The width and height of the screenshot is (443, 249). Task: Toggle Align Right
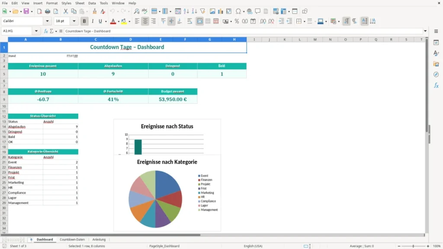[154, 21]
